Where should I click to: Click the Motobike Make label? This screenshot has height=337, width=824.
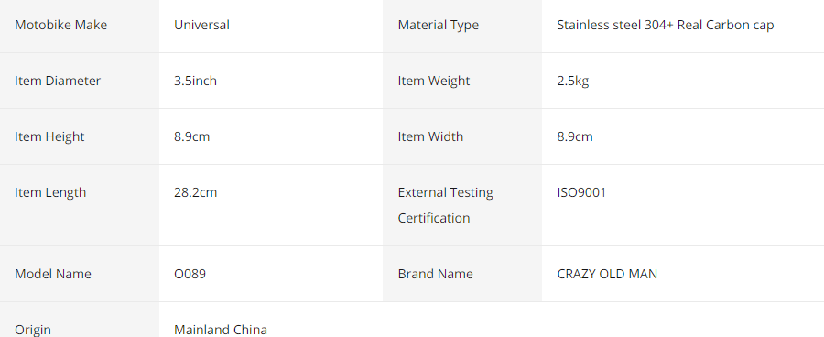tap(61, 25)
